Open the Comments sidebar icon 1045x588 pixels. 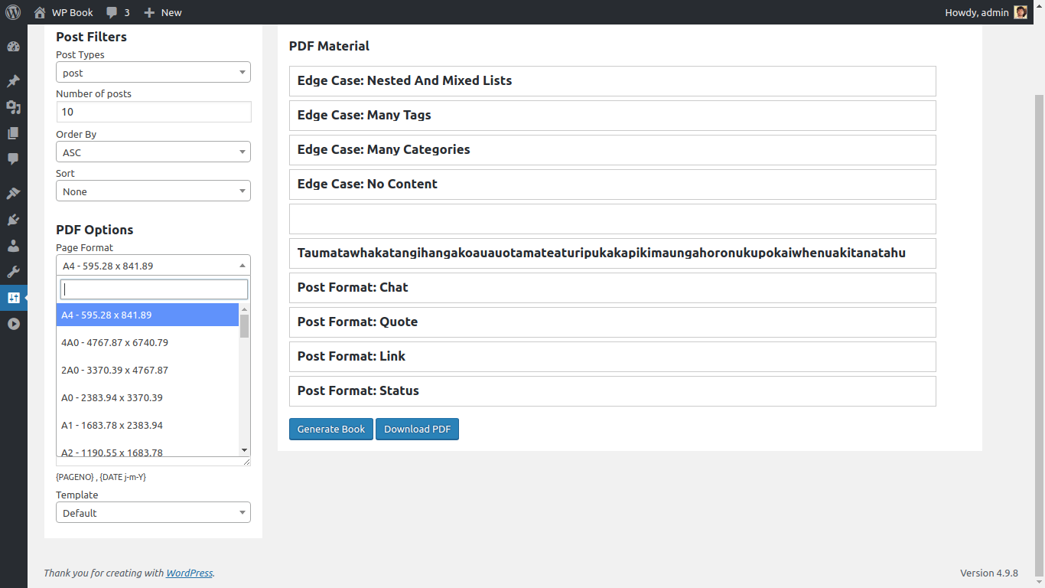[x=13, y=159]
